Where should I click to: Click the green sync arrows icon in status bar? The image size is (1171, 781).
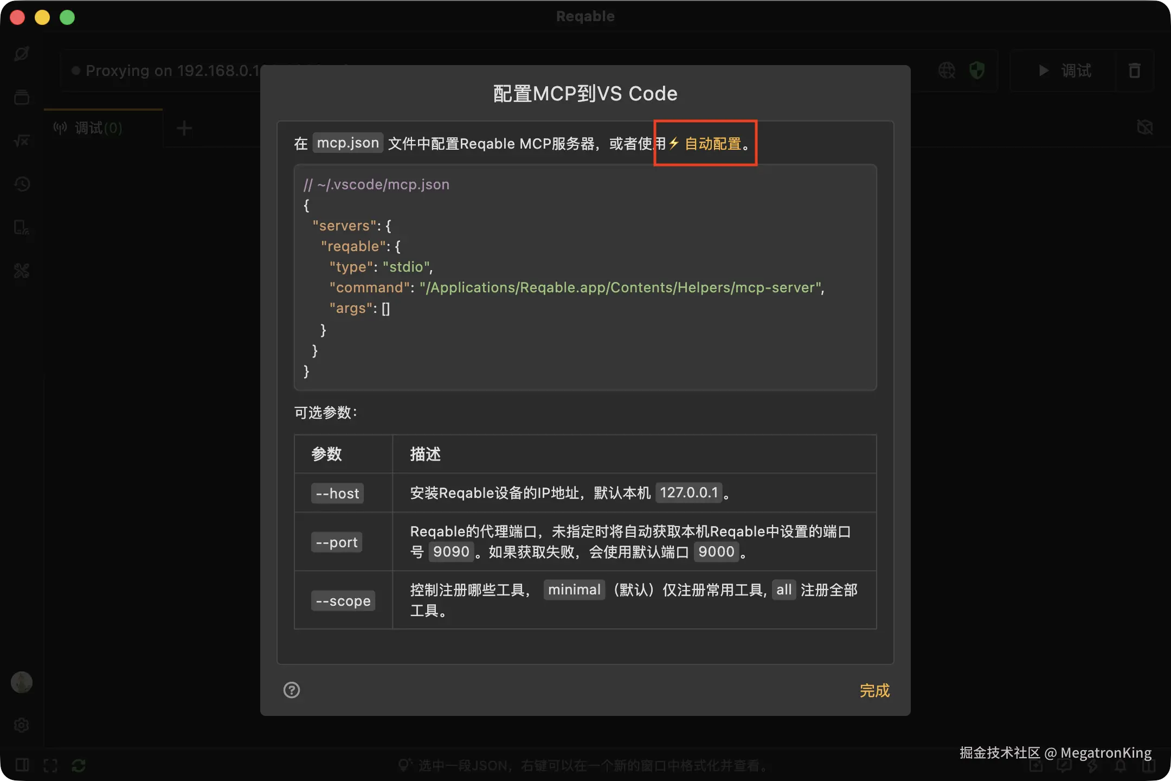point(79,765)
